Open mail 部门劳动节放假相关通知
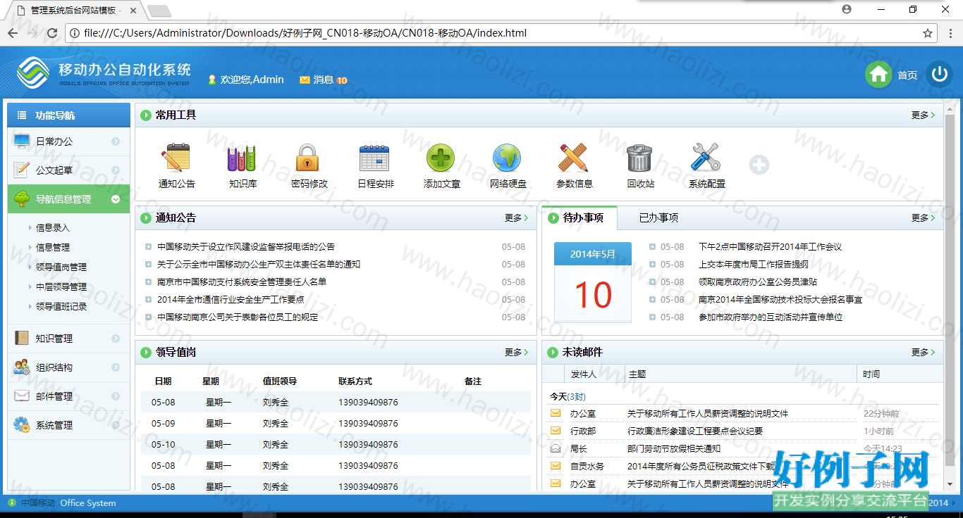 click(x=674, y=449)
